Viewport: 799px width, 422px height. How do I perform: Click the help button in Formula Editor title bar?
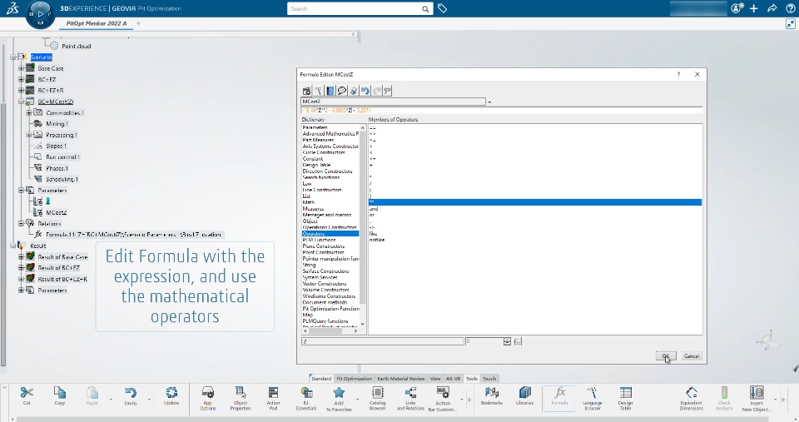click(678, 74)
